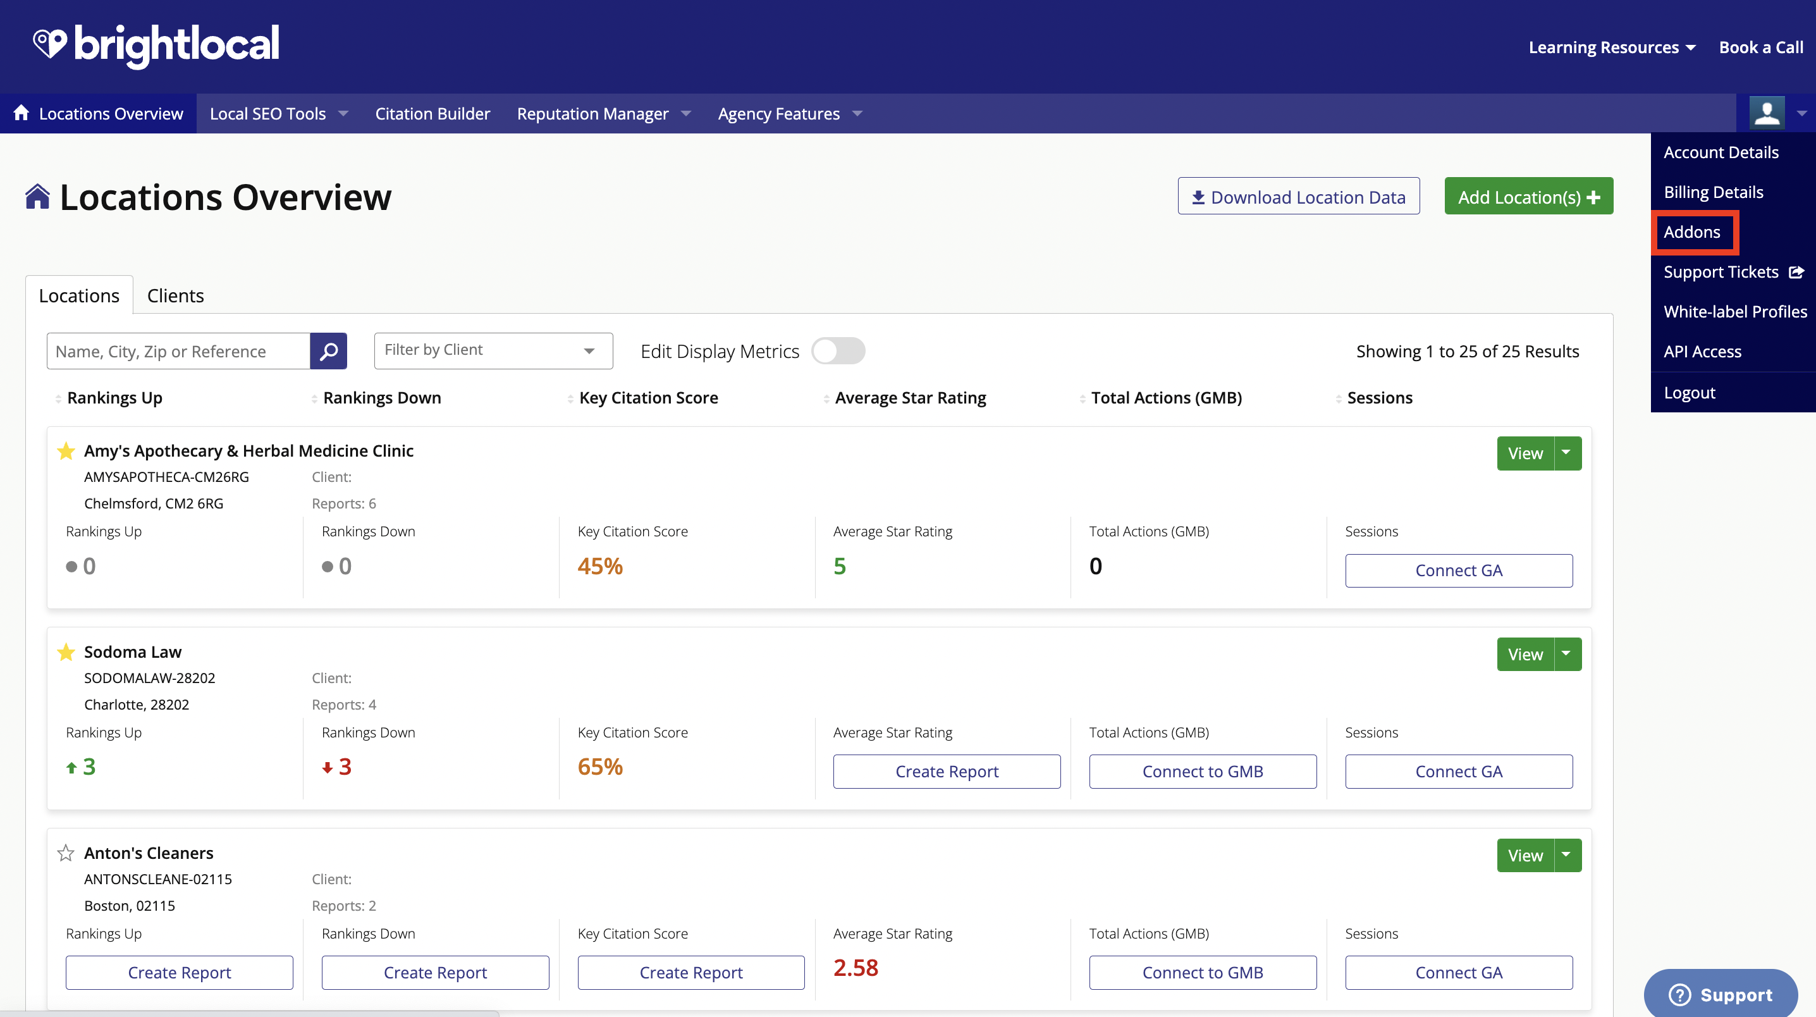Click View button for Amy's Apothecary
Screen dimensions: 1816x1017
click(1526, 453)
